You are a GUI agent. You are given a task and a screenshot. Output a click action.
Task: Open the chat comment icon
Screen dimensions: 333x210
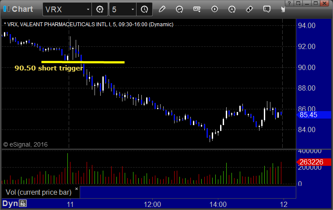(x=267, y=9)
